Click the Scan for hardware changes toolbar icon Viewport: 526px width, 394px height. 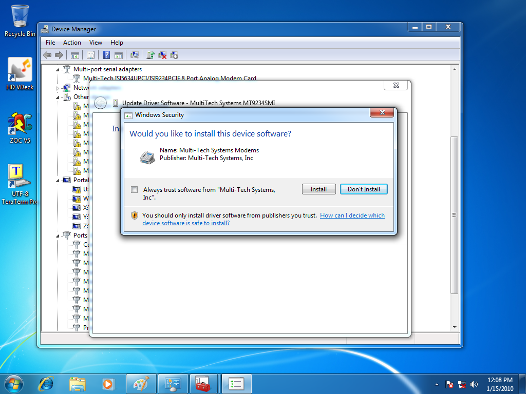coord(135,55)
